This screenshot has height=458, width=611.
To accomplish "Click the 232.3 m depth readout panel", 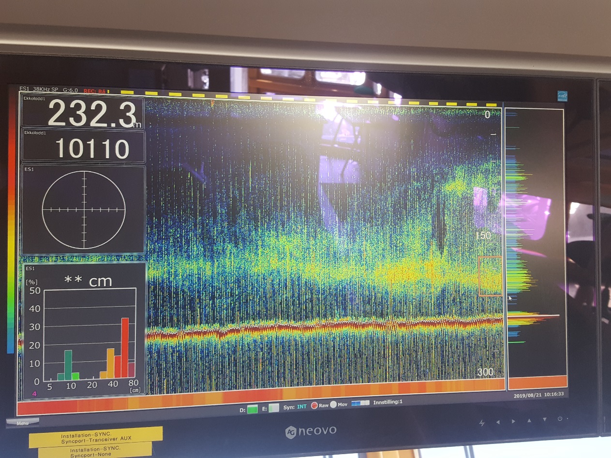I will (83, 114).
